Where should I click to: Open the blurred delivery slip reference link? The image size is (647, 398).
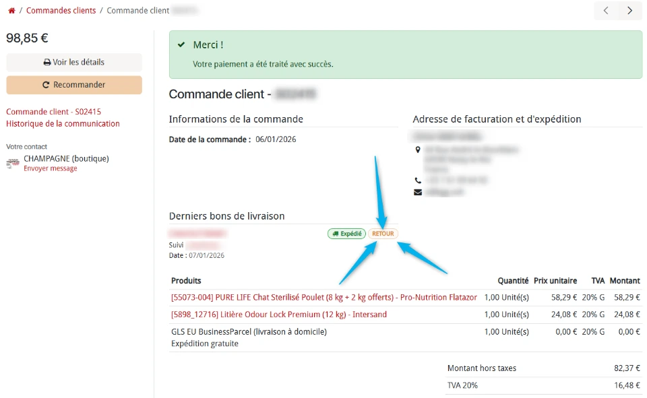pos(197,233)
